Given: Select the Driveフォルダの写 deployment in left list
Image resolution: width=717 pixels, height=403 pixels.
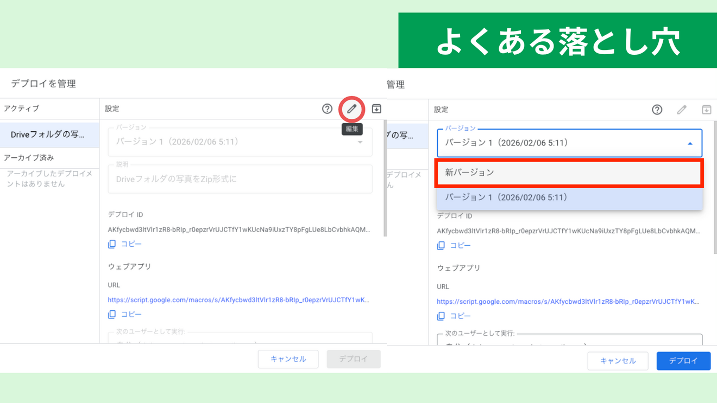Looking at the screenshot, I should pos(49,135).
